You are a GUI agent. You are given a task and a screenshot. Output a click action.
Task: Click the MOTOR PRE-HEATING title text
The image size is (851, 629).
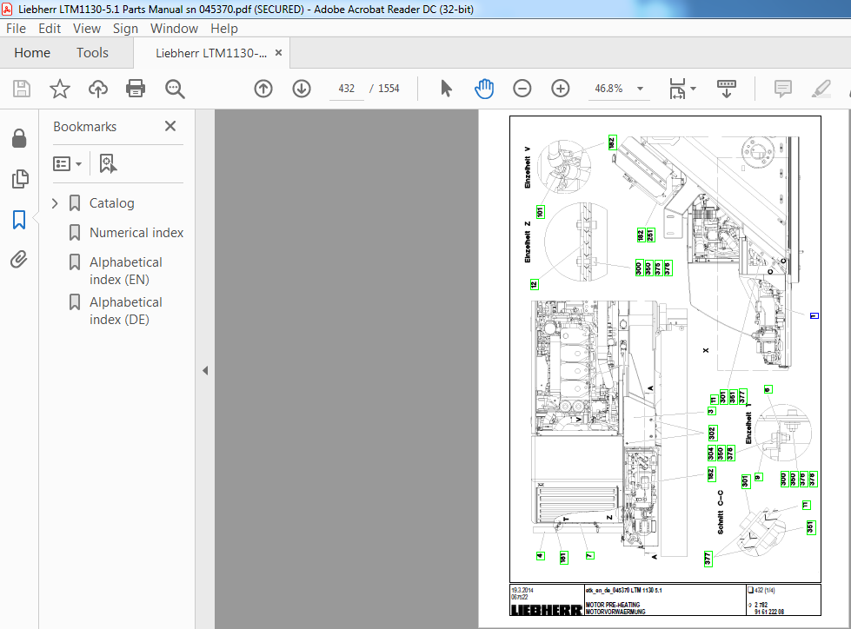[x=613, y=605]
